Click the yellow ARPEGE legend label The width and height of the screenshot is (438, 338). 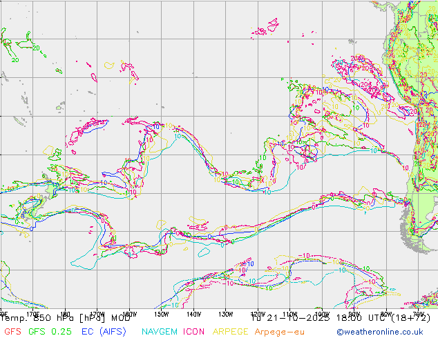point(231,332)
